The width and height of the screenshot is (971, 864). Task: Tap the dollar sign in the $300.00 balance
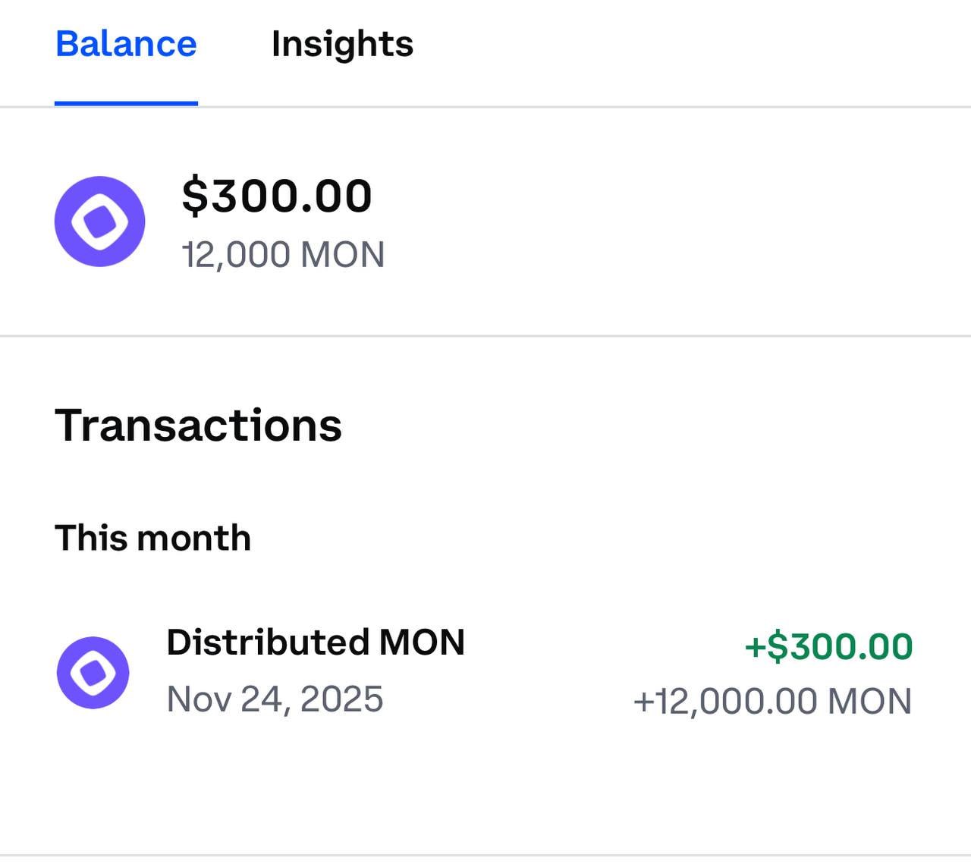195,196
